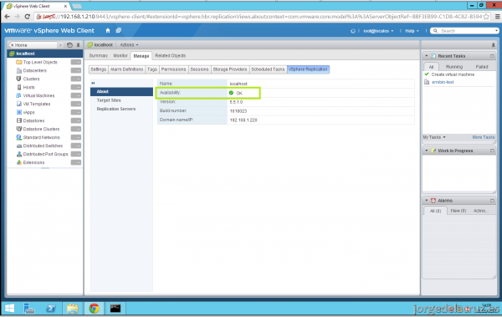Select localhost in navigator header

(45, 54)
